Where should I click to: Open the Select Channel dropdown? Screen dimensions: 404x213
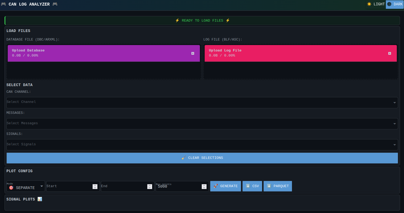click(x=202, y=103)
